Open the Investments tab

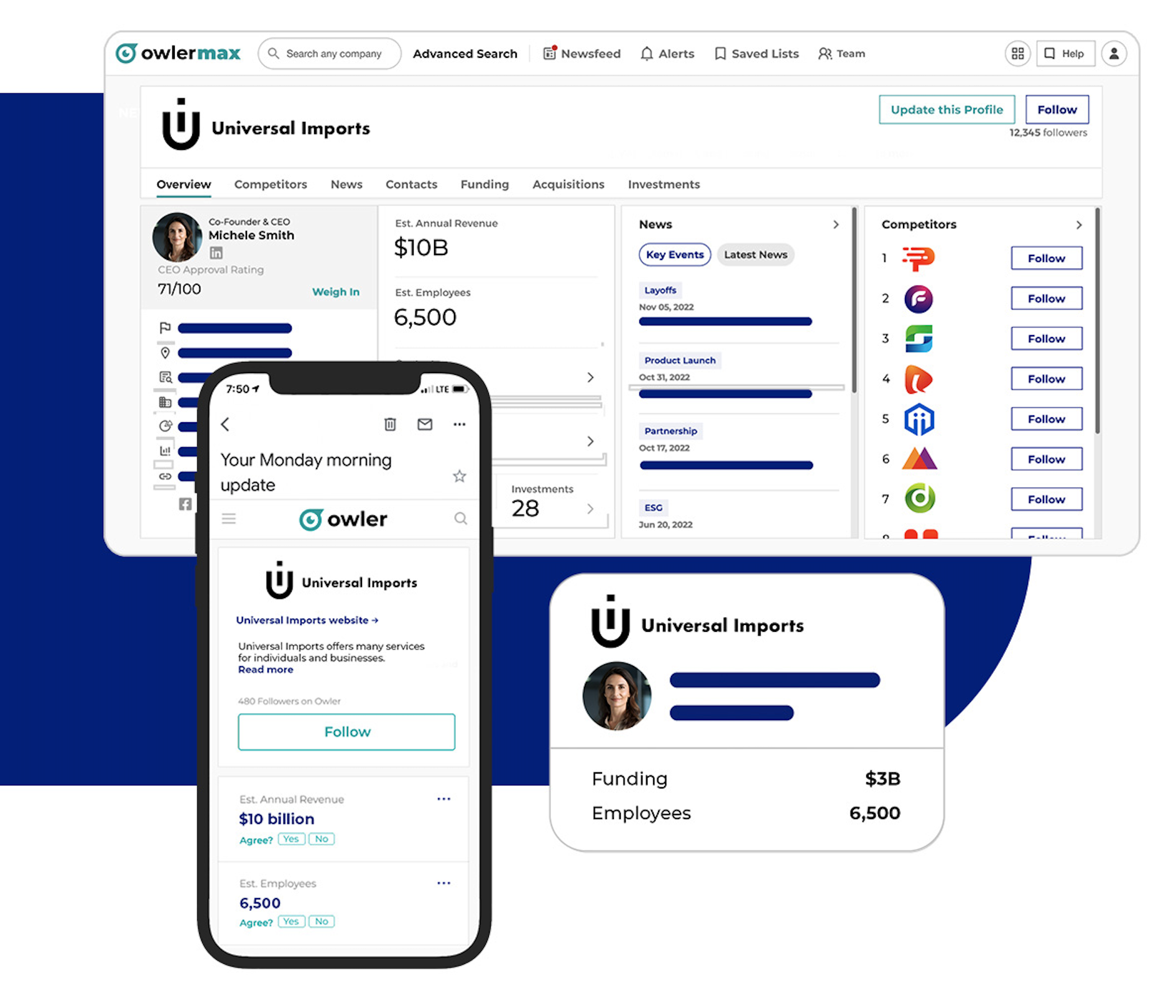[x=664, y=184]
